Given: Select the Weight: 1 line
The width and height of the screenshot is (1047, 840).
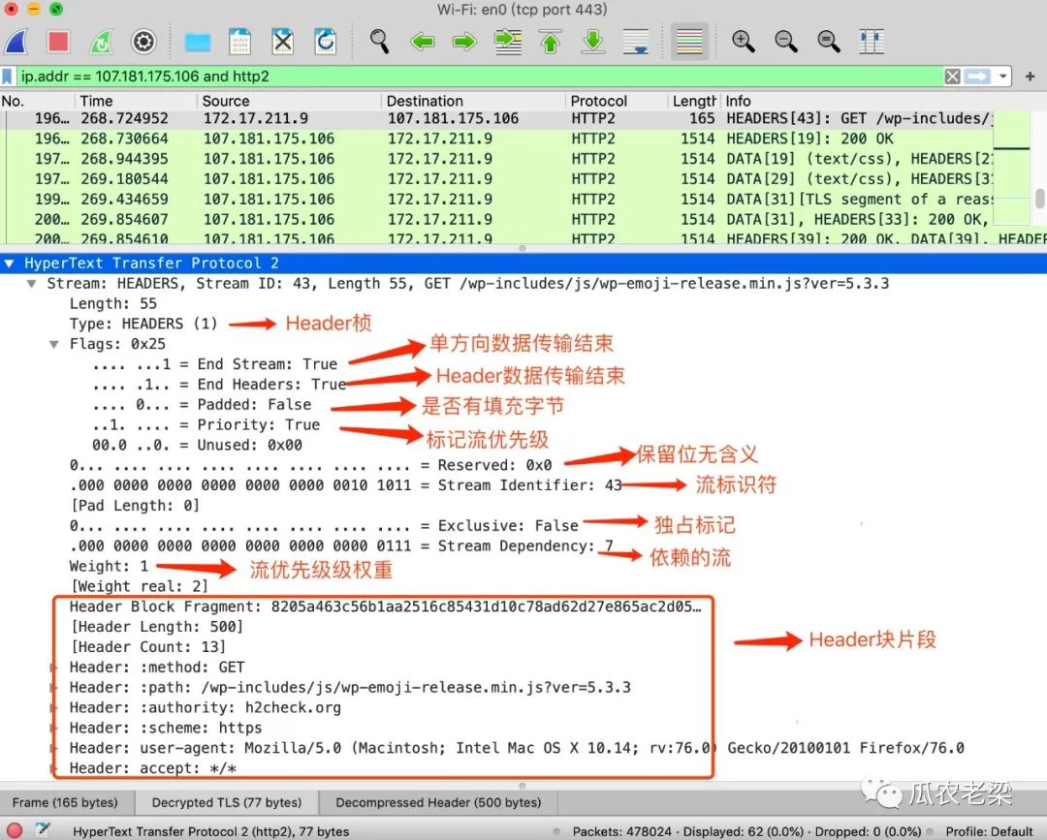Looking at the screenshot, I should (109, 567).
